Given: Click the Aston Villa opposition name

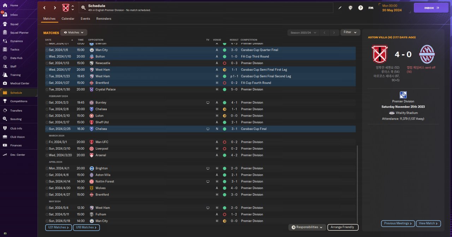Looking at the screenshot, I should tap(103, 175).
